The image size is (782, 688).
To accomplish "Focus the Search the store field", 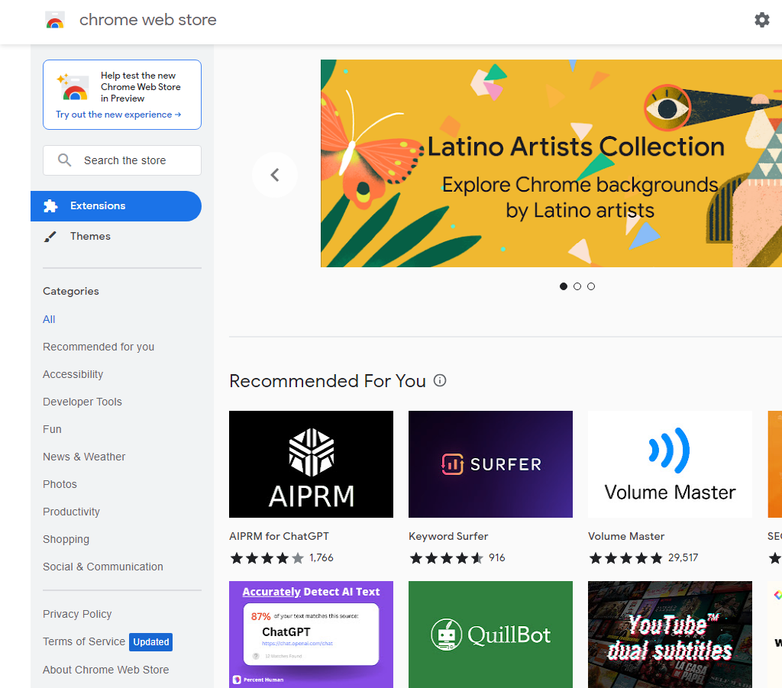I will tap(122, 160).
